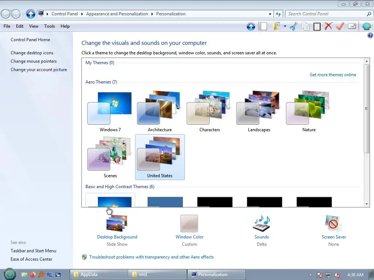This screenshot has height=280, width=374.
Task: Show hidden tray icons arrow
Action: 310,275
